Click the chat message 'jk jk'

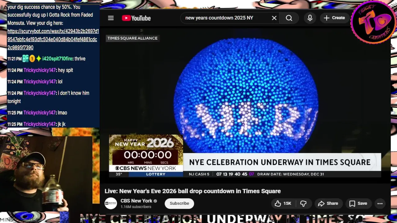(62, 124)
